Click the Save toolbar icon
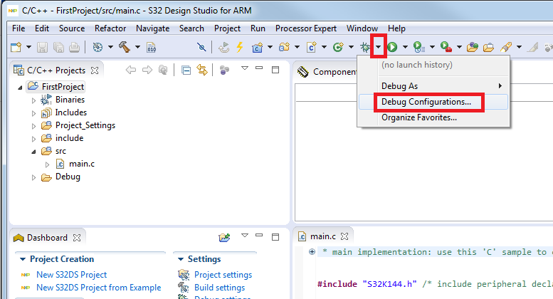Screen dimensions: 553x299 [x=42, y=47]
